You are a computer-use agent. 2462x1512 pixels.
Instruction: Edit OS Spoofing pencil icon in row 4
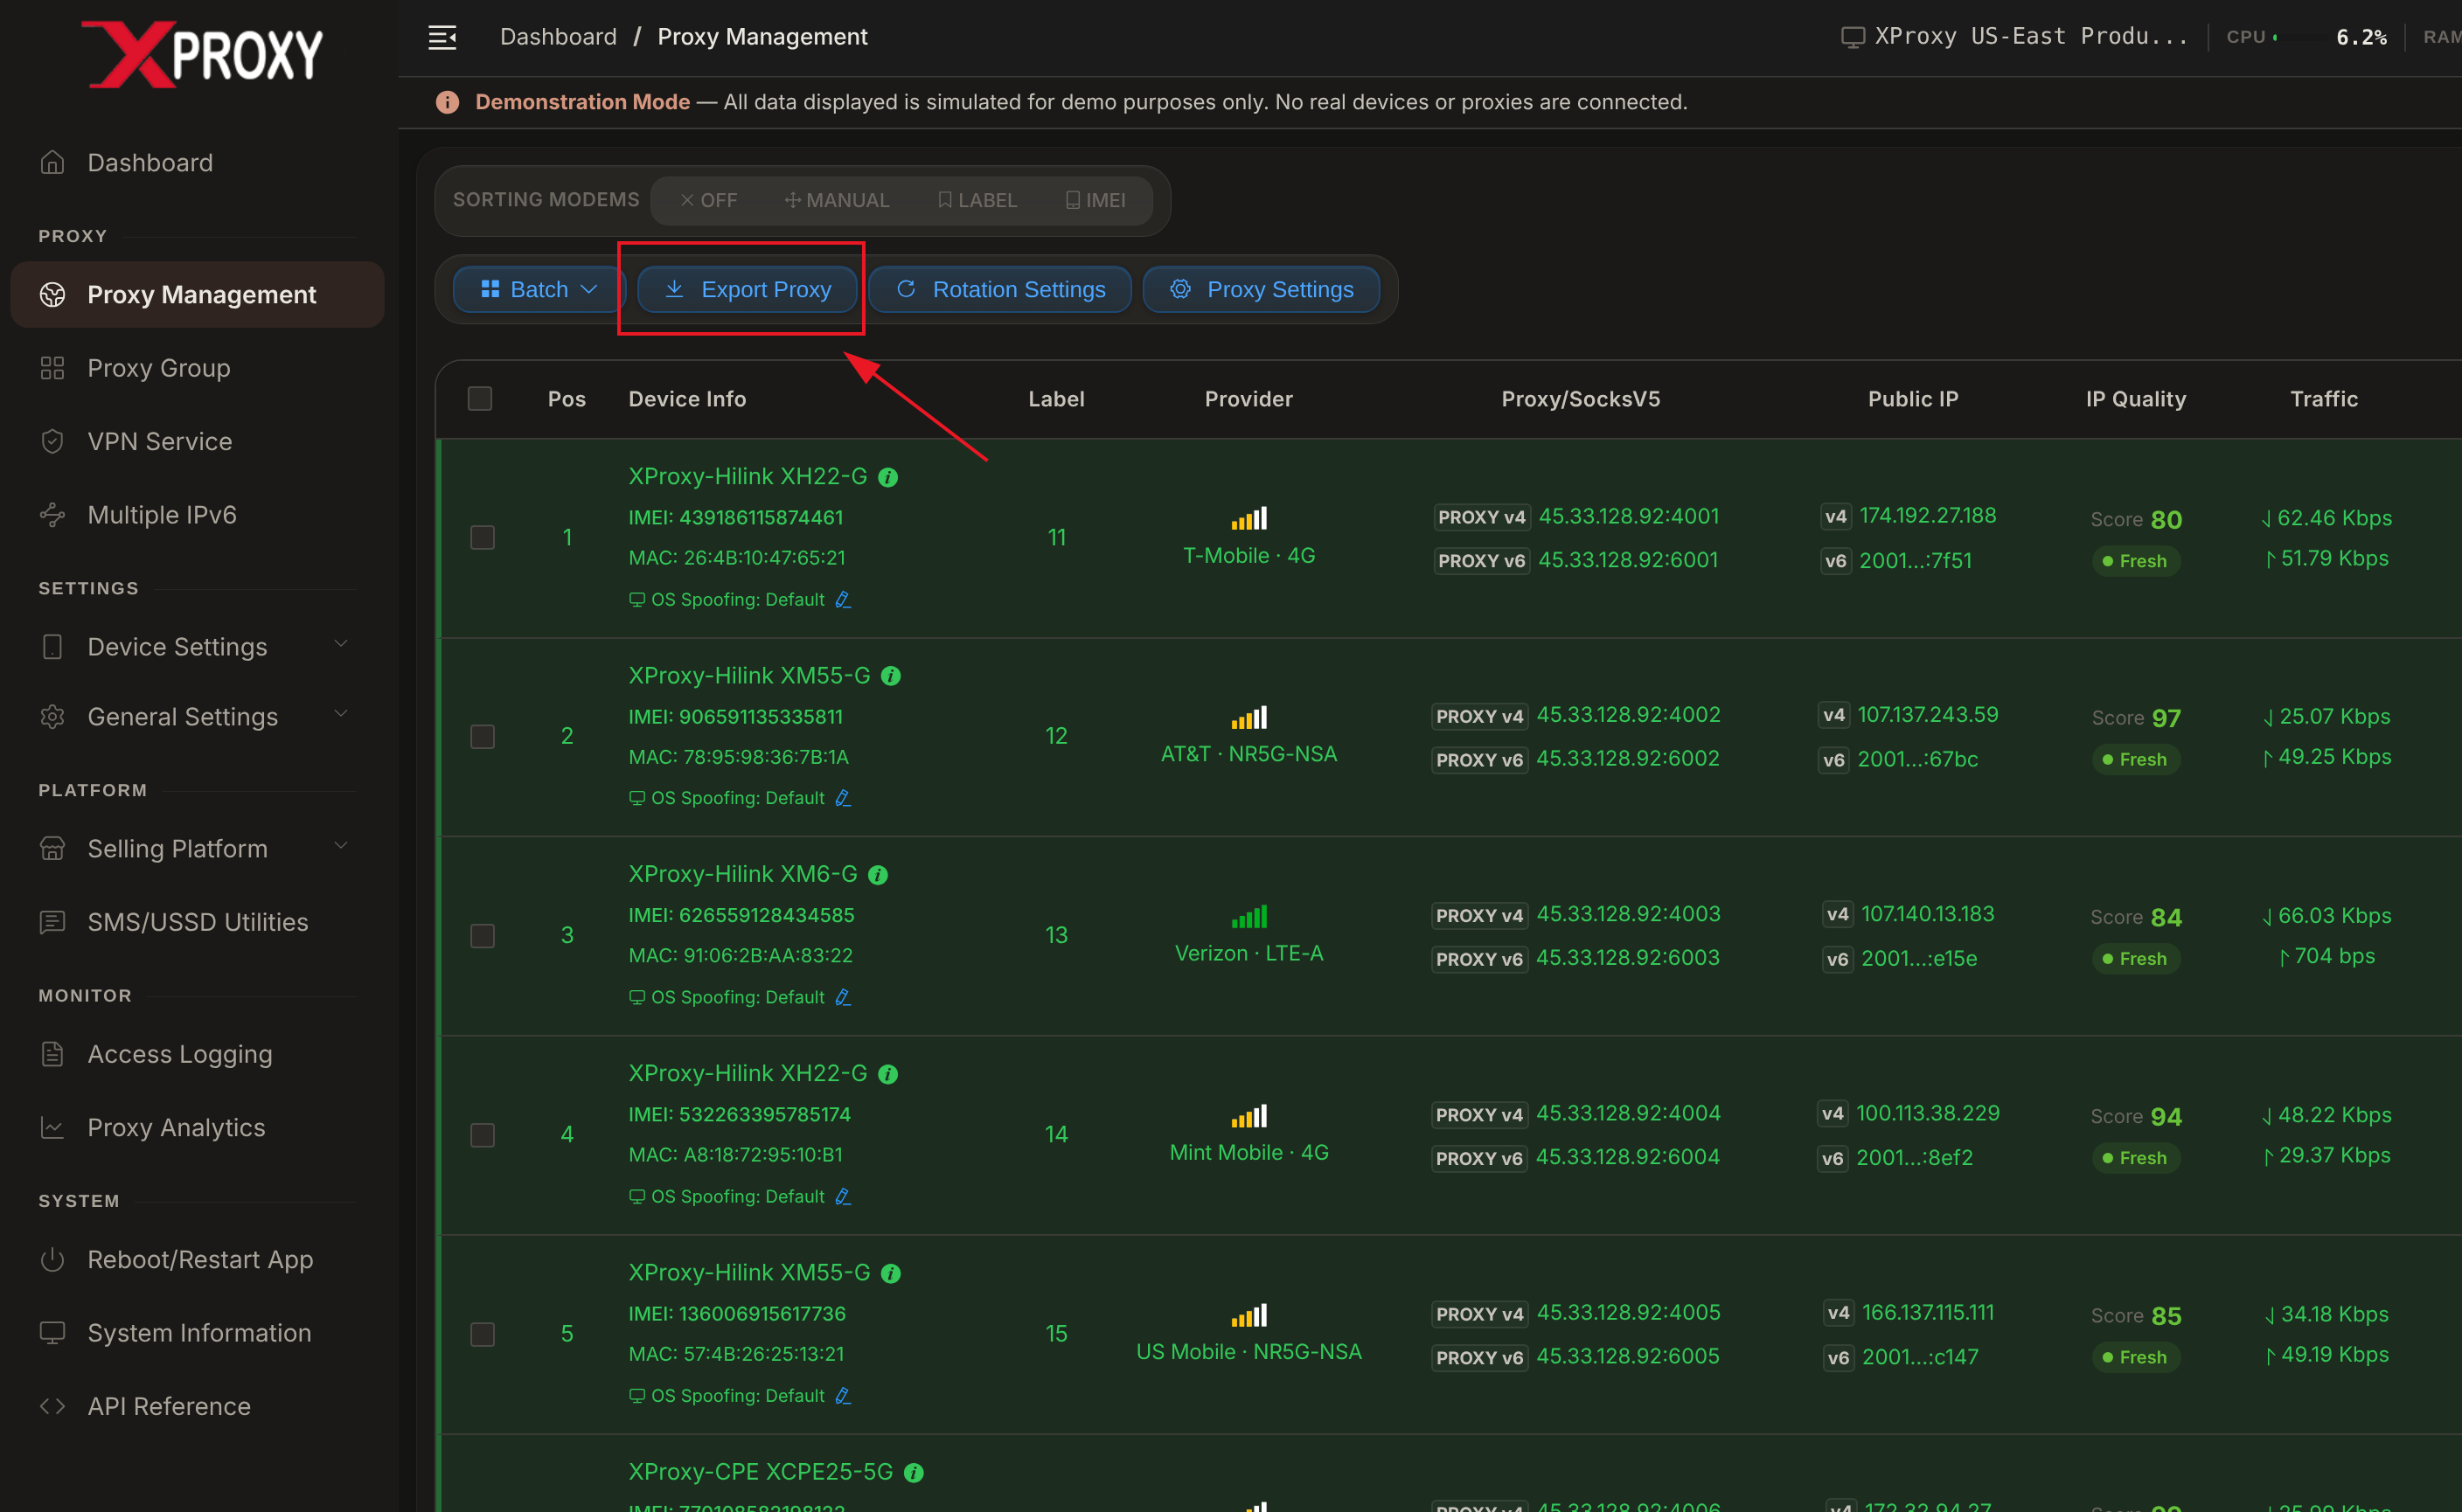tap(844, 1196)
